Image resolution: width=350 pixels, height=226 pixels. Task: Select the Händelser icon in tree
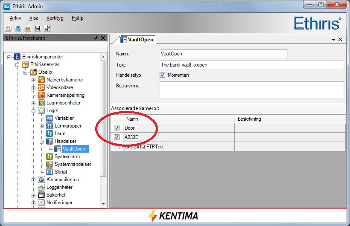pos(50,141)
